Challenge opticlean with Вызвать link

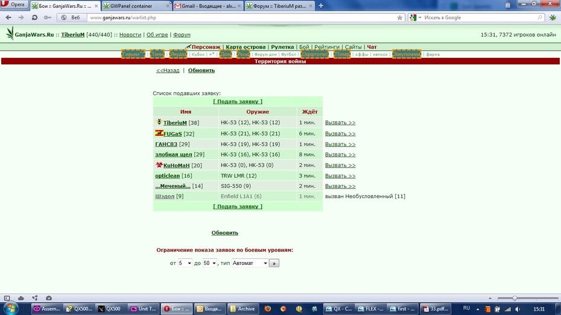click(x=340, y=176)
